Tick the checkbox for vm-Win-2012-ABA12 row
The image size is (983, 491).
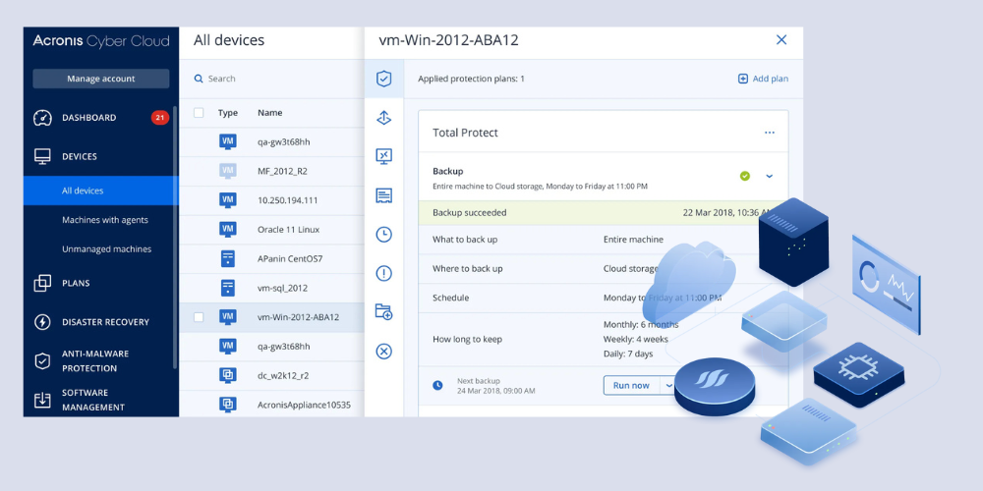199,317
